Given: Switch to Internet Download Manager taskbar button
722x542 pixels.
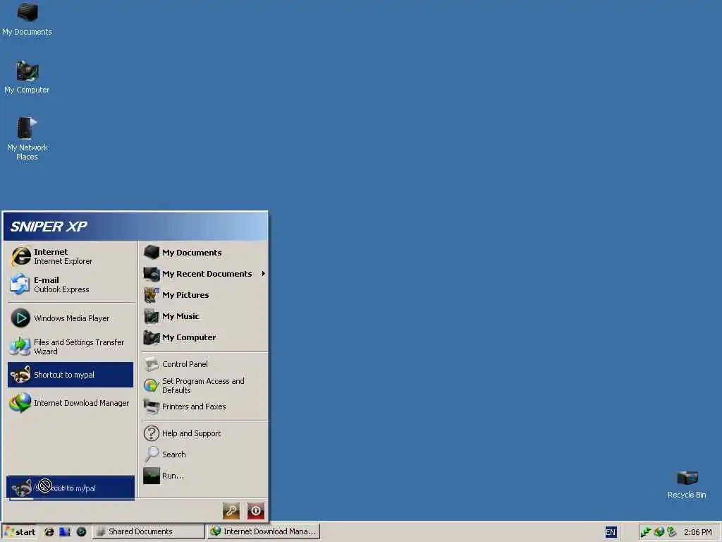Looking at the screenshot, I should pos(263,532).
